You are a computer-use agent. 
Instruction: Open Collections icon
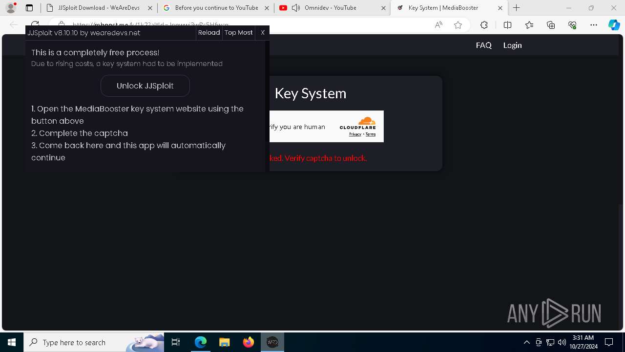pos(551,25)
